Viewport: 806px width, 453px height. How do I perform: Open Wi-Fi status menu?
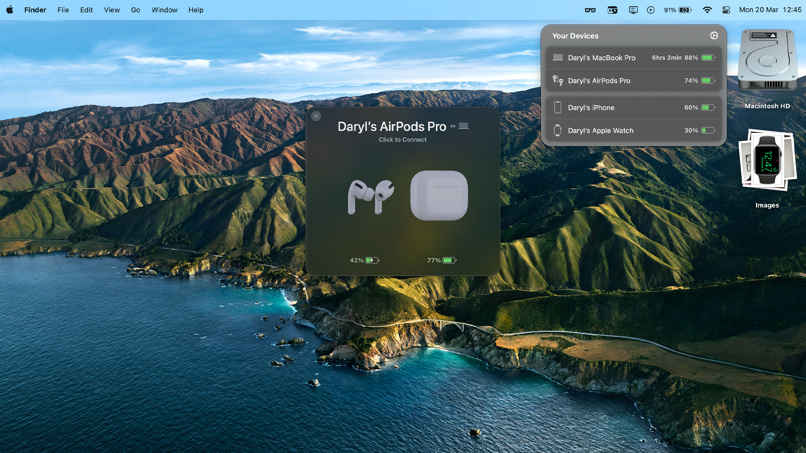pos(707,10)
